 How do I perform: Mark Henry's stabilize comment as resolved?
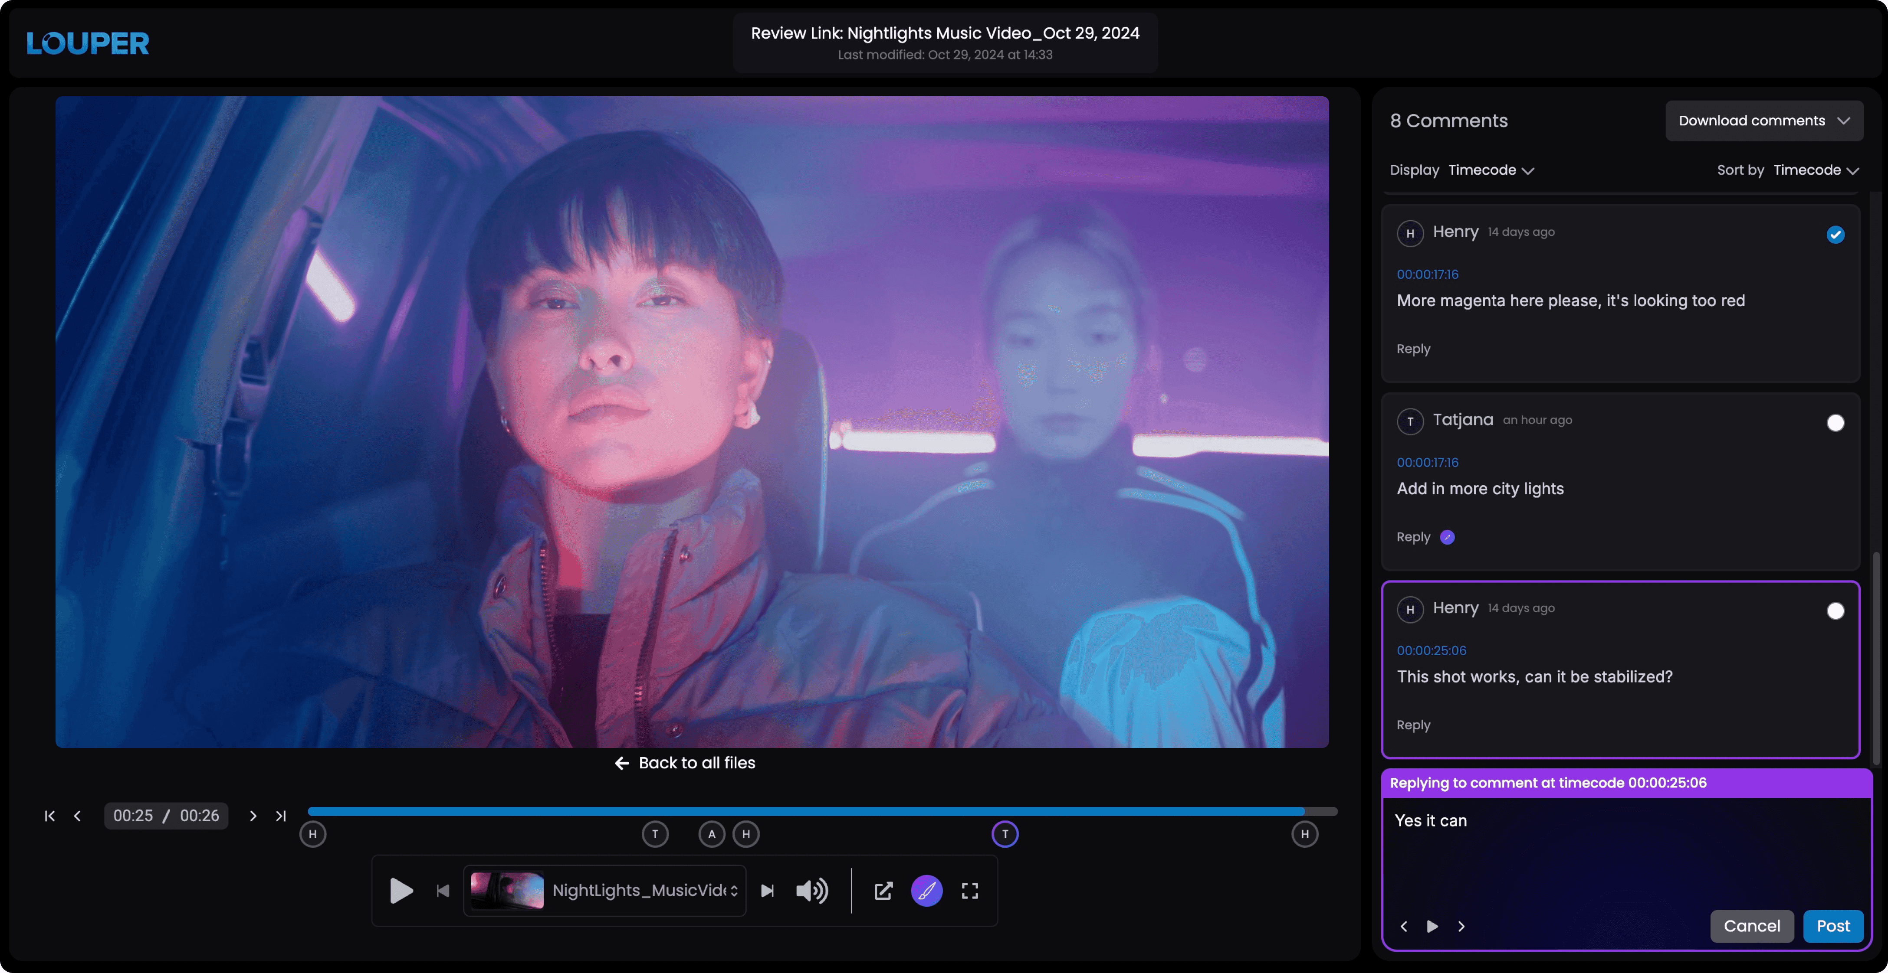(x=1835, y=611)
